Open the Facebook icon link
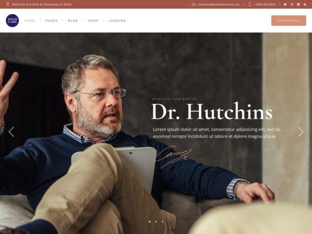This screenshot has height=234, width=312. tap(299, 4)
